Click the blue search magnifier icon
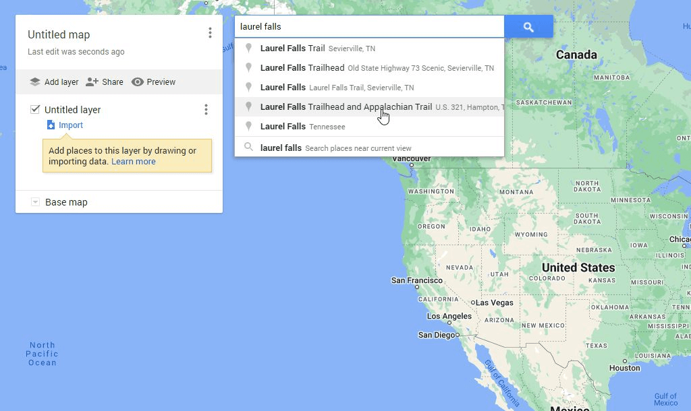 point(528,26)
